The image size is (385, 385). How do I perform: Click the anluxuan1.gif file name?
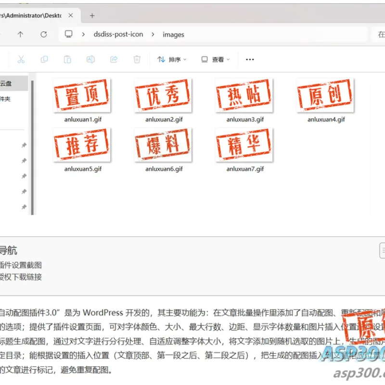[83, 119]
